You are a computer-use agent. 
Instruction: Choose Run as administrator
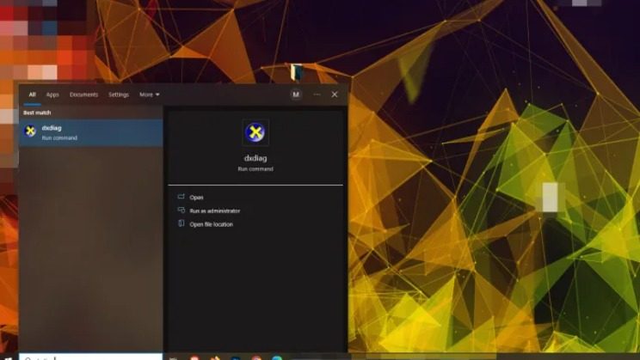click(x=215, y=211)
